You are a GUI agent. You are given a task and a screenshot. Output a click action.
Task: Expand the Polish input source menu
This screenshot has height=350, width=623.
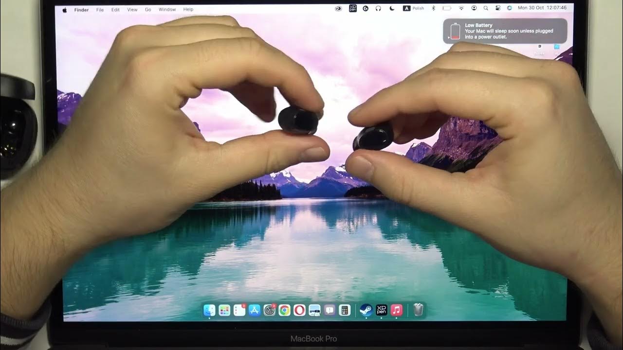(x=414, y=8)
